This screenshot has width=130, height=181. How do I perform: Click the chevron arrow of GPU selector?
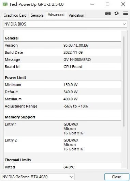point(72,177)
